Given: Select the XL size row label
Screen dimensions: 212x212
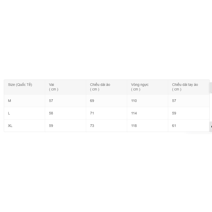Looking at the screenshot, I should (10, 126).
